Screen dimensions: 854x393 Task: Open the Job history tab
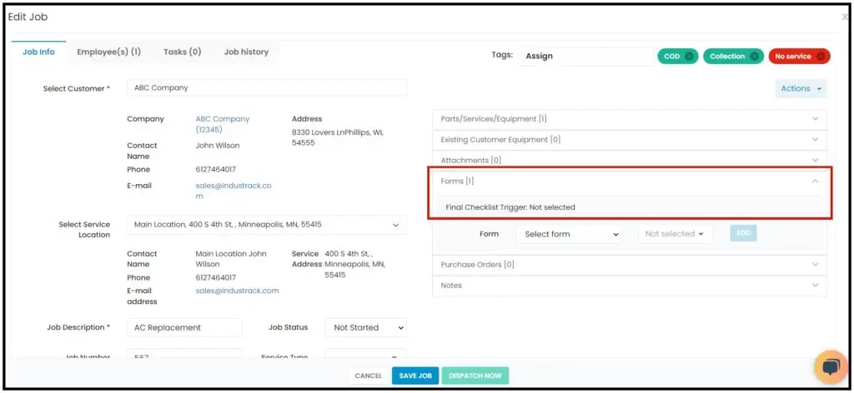coord(246,52)
